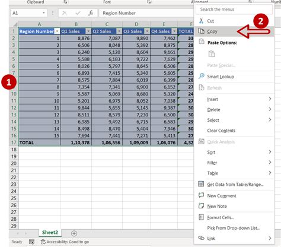This screenshot has width=281, height=247.
Task: Click the formula bar with Region Number
Action: 146,13
